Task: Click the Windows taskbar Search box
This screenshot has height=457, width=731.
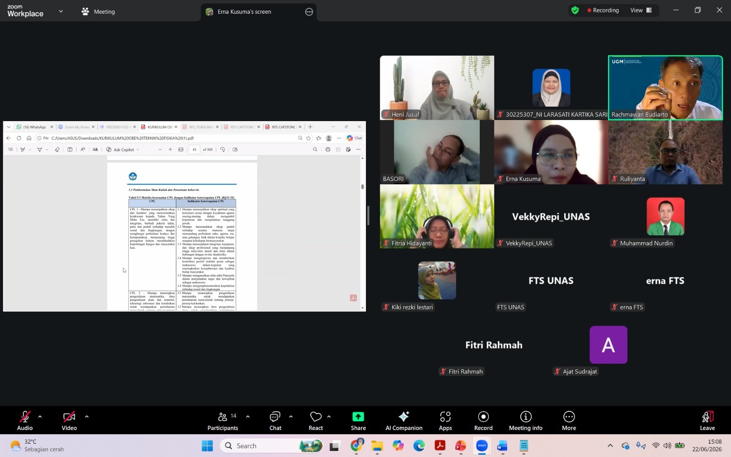Action: [272, 446]
